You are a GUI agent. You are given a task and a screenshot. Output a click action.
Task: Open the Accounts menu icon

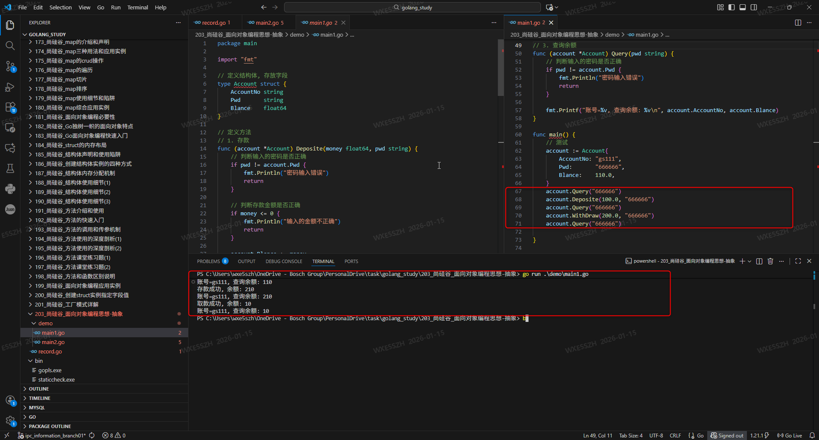click(10, 400)
